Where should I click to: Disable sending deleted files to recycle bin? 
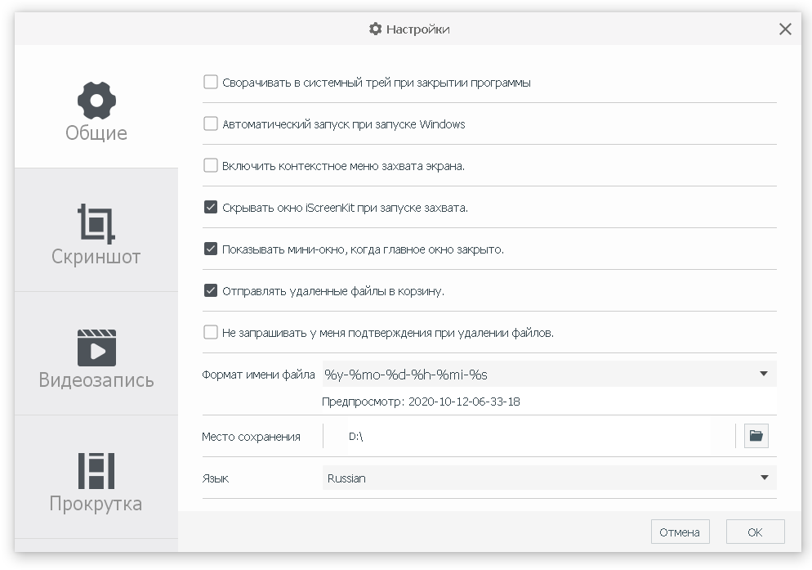[211, 291]
